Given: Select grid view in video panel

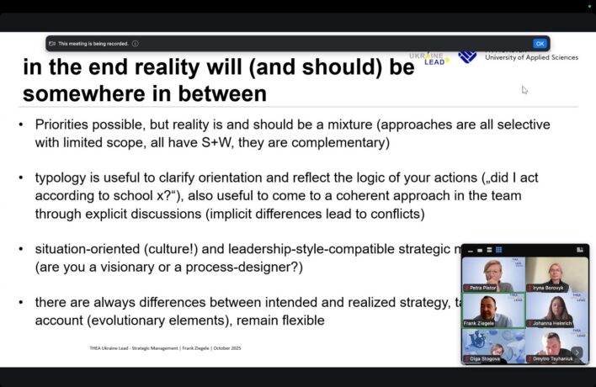Looking at the screenshot, I should coord(499,250).
